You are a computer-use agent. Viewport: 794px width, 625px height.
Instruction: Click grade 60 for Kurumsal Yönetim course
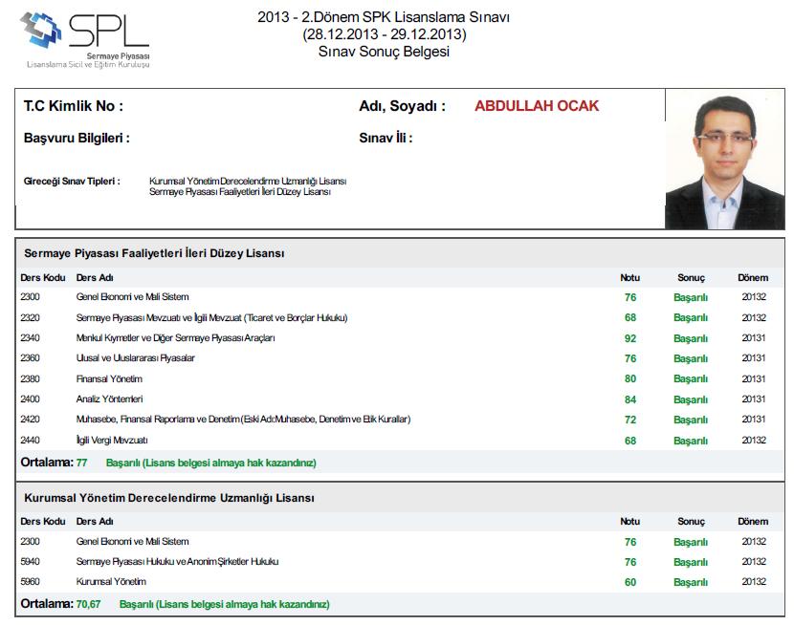click(630, 582)
